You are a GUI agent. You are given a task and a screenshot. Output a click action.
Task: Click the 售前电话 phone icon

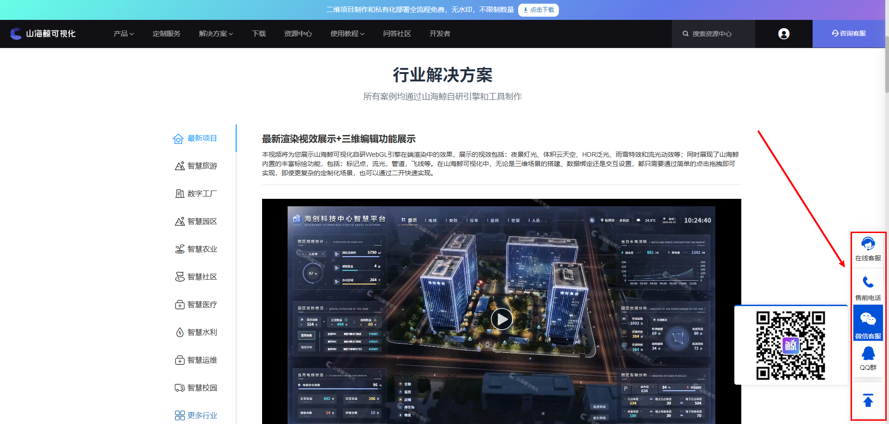point(868,282)
